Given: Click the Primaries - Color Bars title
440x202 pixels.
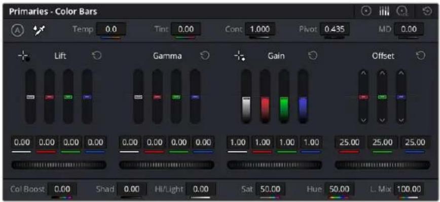Looking at the screenshot, I should click(x=53, y=12).
